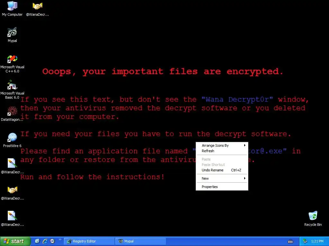Expand hidden quick launch items chevron

tap(60, 240)
